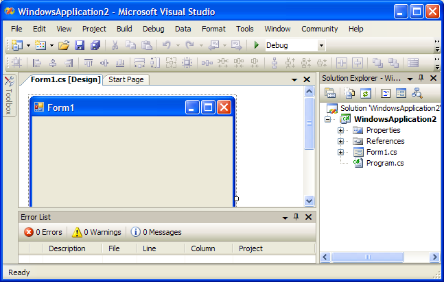This screenshot has width=444, height=282.
Task: Click View Code icon in Solution Explorer
Action: [x=386, y=93]
